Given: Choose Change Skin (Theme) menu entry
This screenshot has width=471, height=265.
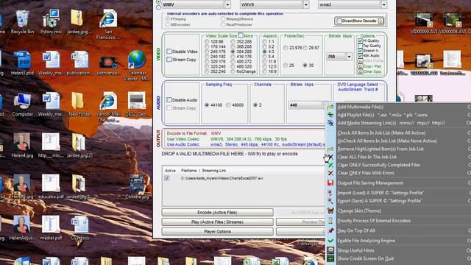Looking at the screenshot, I should pyautogui.click(x=359, y=211).
